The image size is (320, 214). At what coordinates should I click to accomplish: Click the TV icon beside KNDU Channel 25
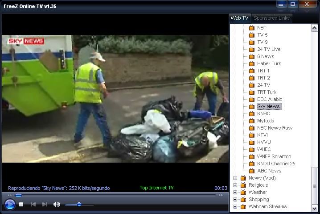252,164
